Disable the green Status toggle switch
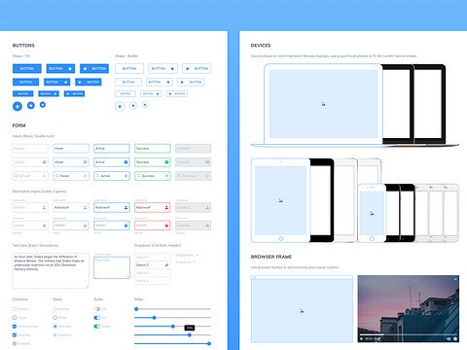 pos(97,327)
